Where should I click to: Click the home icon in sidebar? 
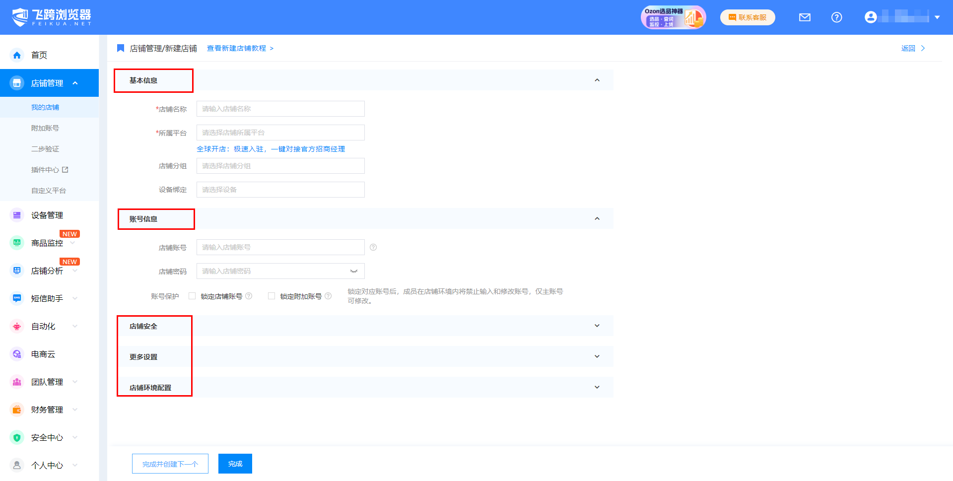[x=17, y=55]
